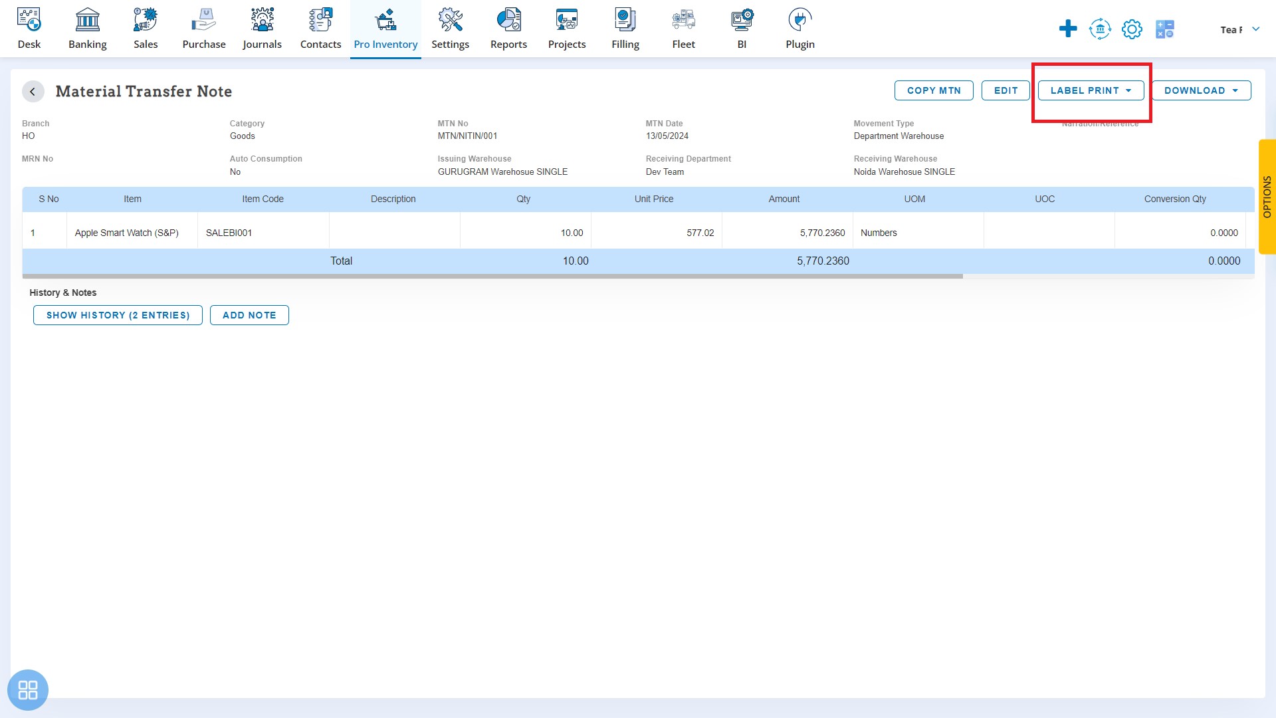Screen dimensions: 1276x718
Task: Open the Banking module
Action: point(88,28)
